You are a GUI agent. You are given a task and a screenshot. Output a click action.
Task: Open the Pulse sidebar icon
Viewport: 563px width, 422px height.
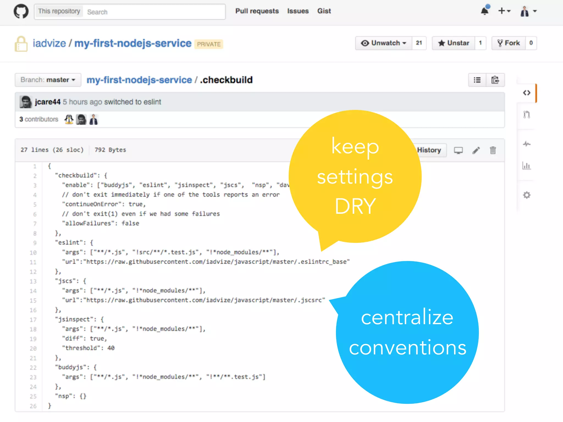(x=527, y=144)
